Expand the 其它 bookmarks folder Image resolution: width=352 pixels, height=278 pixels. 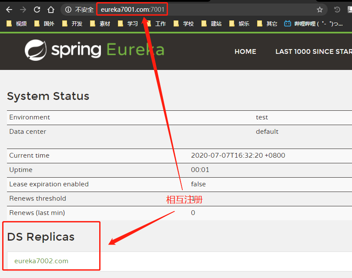point(267,23)
